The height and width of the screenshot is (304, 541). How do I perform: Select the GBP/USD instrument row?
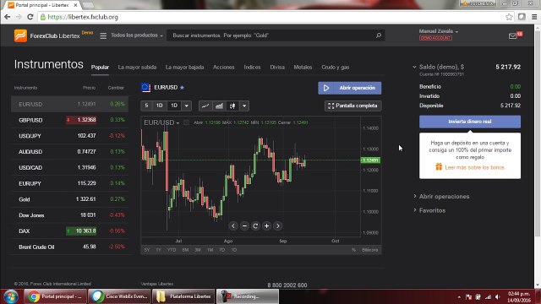(69, 120)
